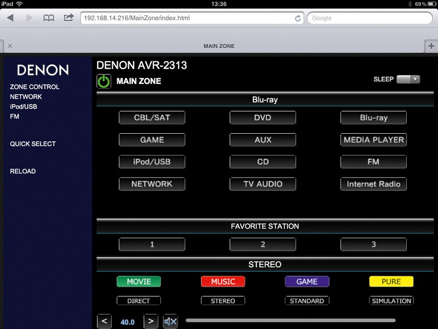The image size is (438, 329).
Task: Reload page with the address bar refresh icon
Action: click(x=298, y=18)
